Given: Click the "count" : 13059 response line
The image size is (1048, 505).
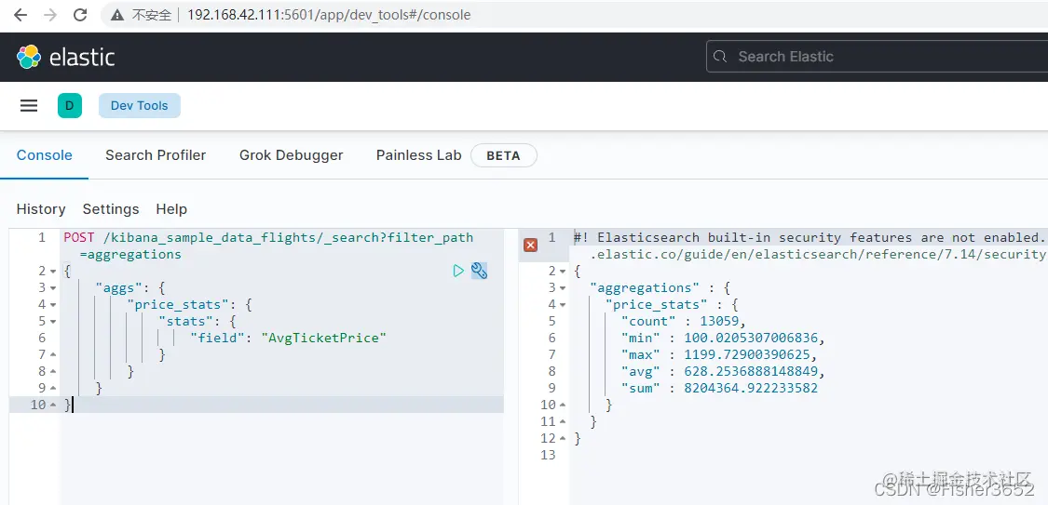Looking at the screenshot, I should pos(683,321).
